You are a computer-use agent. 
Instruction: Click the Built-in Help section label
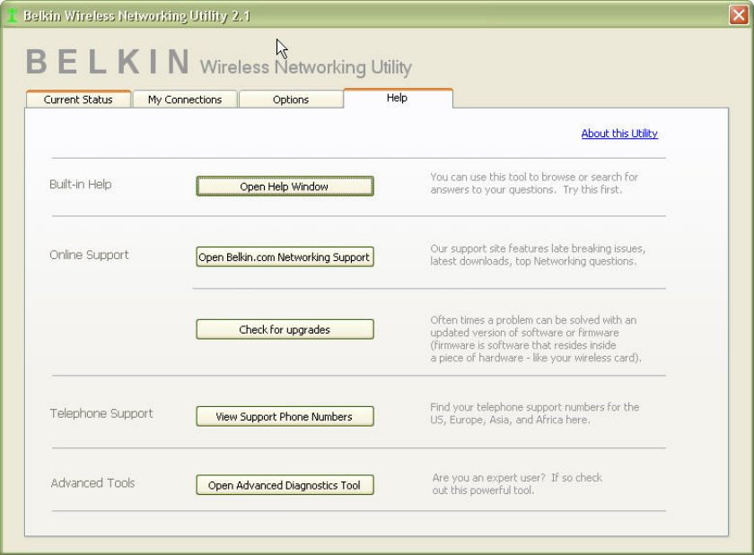tap(80, 185)
